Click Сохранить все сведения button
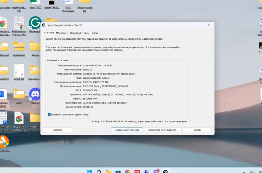This screenshot has height=173, width=262. (x=163, y=130)
